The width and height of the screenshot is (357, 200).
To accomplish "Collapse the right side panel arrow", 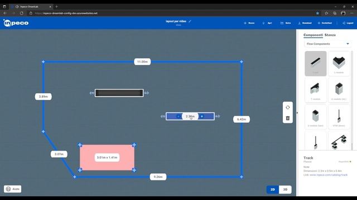I will [297, 113].
